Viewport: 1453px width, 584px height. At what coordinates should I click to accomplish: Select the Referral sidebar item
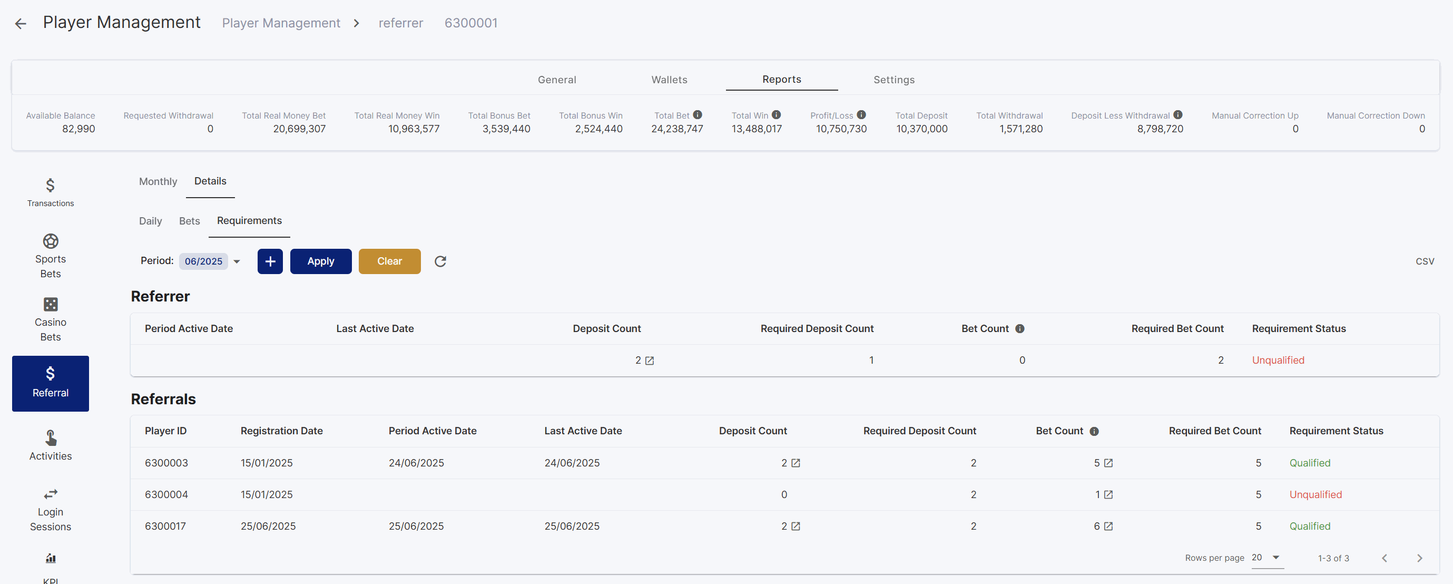point(50,383)
